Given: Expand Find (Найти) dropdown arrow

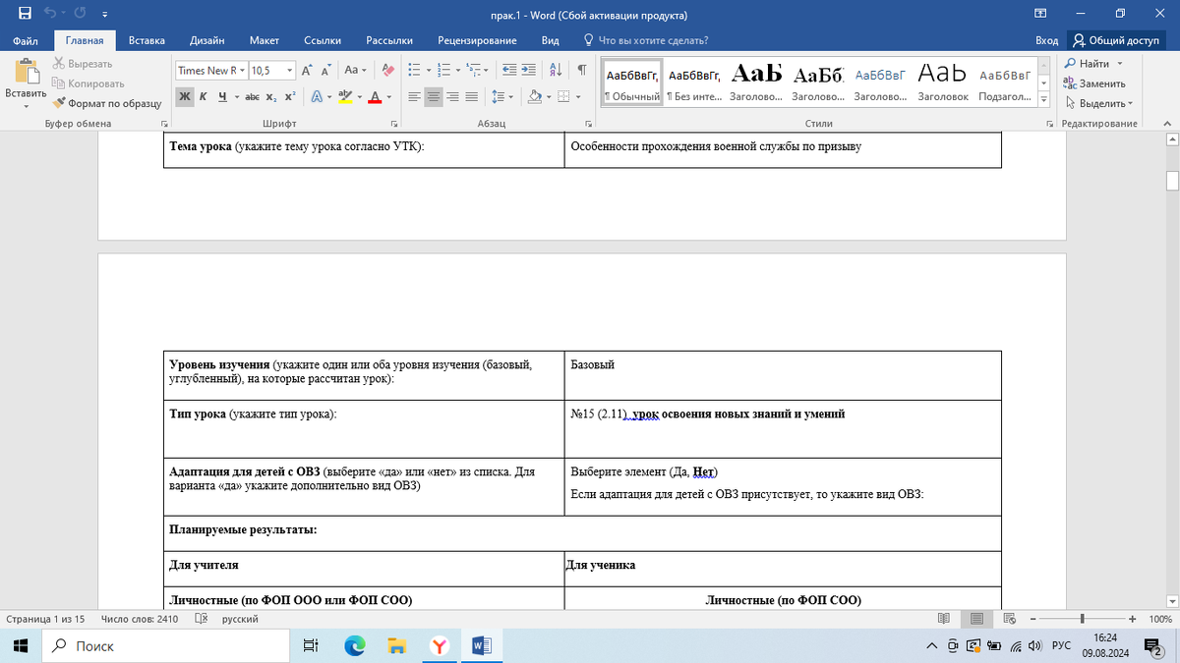Looking at the screenshot, I should click(x=1120, y=64).
